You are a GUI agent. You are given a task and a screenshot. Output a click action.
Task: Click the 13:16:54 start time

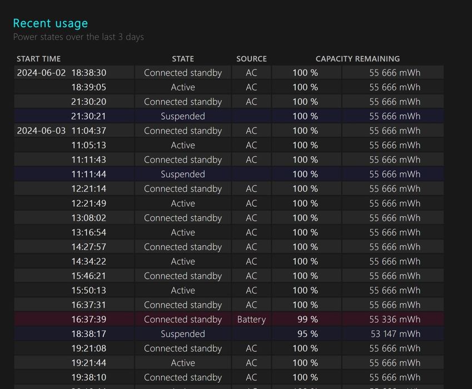pyautogui.click(x=89, y=232)
